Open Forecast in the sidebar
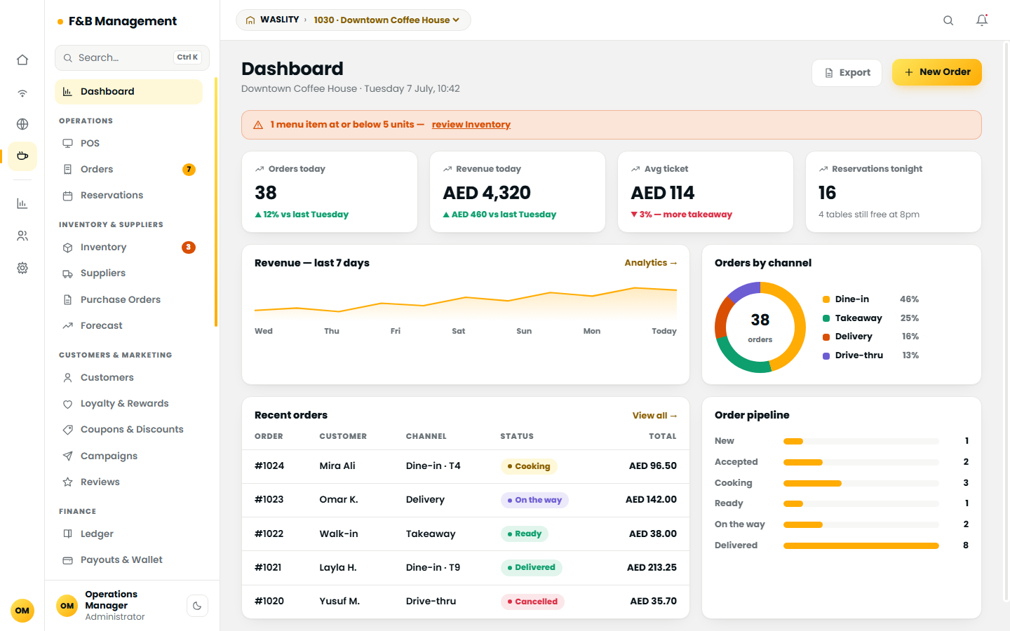 coord(129,325)
